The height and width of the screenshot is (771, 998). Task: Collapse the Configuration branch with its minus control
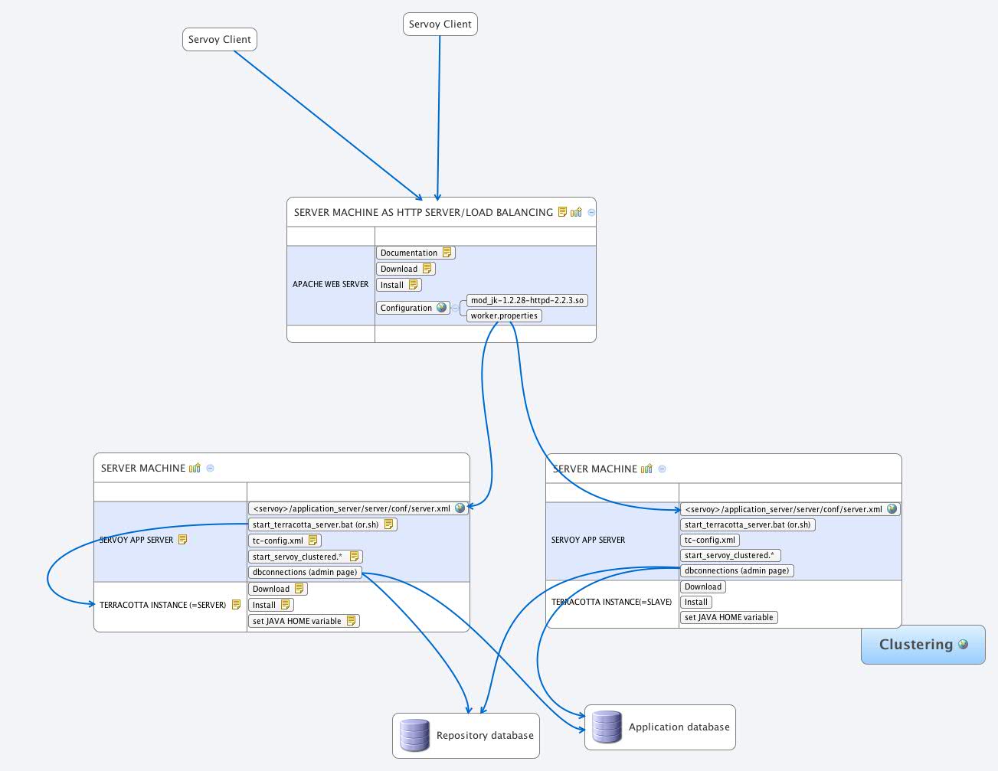pyautogui.click(x=455, y=308)
